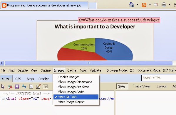Open the Find menu
Screen dimensions: 176x115
point(11,70)
